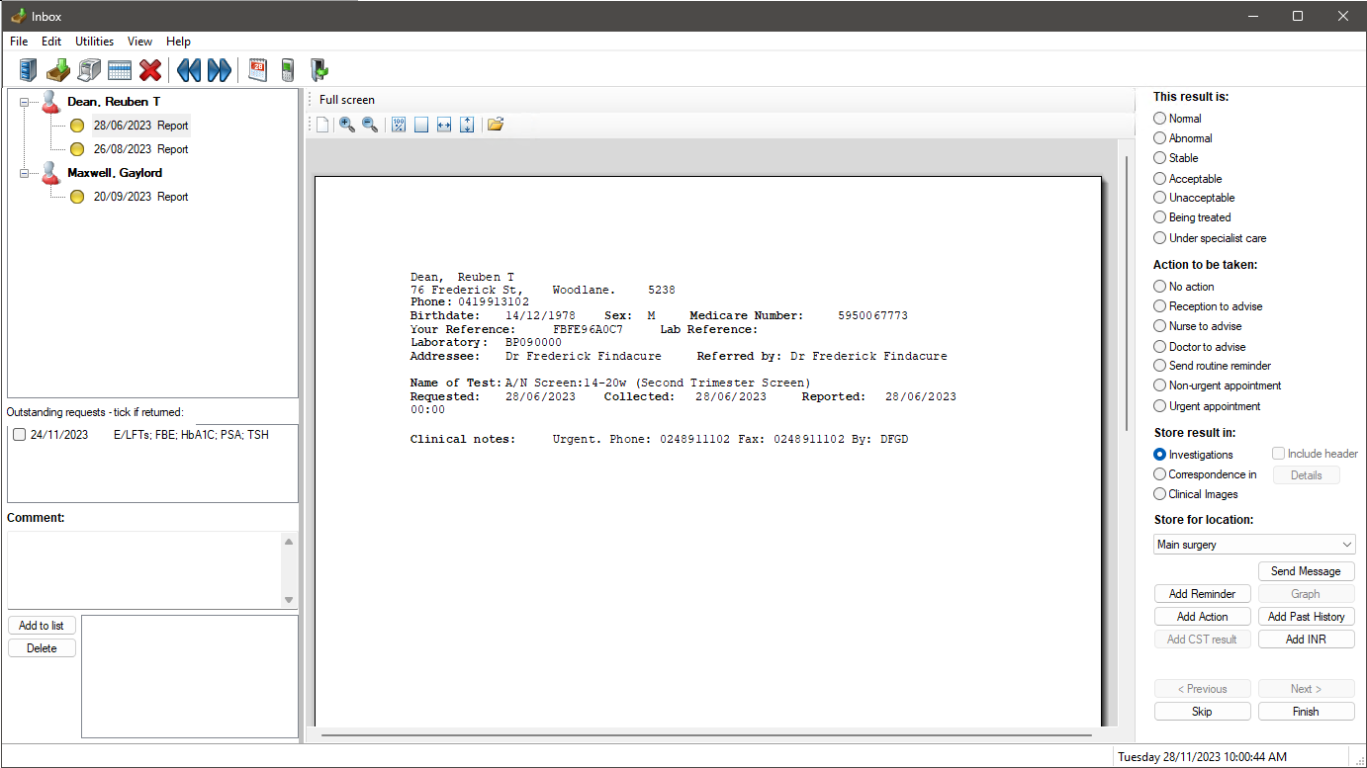The width and height of the screenshot is (1367, 768).
Task: Open the Utilities menu
Action: coord(95,42)
